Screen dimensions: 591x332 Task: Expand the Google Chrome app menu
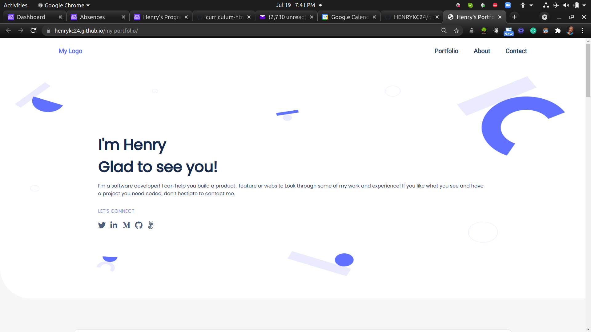64,5
